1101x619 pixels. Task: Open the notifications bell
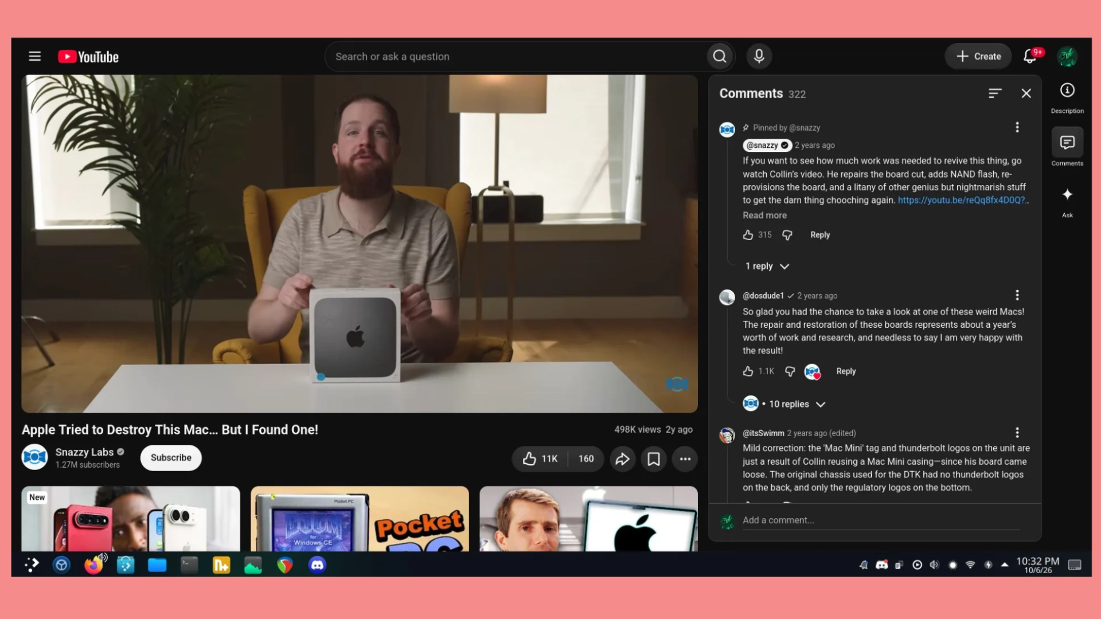tap(1030, 56)
